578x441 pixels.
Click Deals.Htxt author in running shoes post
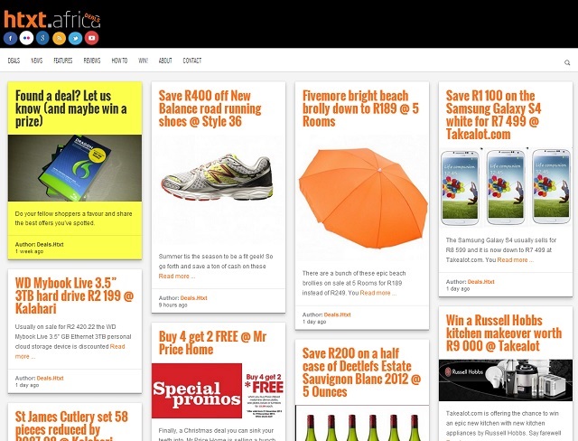click(x=194, y=298)
